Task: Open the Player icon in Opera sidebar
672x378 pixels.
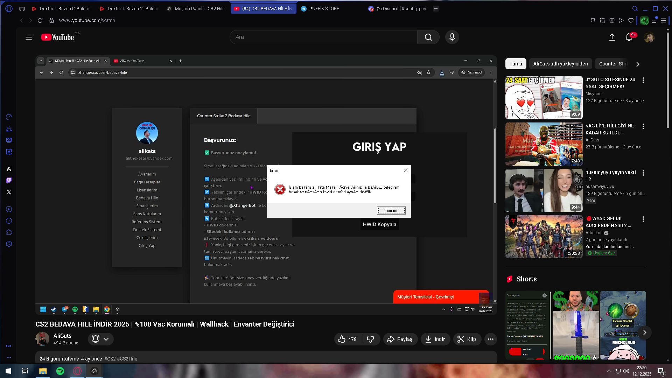Action: tap(9, 209)
